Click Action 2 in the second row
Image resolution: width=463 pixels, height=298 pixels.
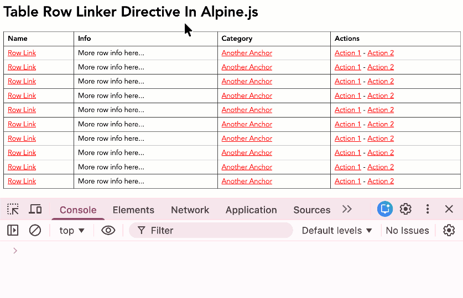click(381, 67)
